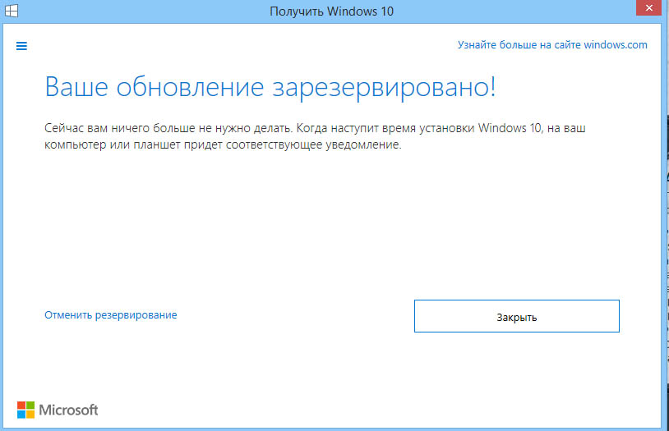The height and width of the screenshot is (431, 669).
Task: Close the Получить Windows 10 window
Action: point(648,7)
